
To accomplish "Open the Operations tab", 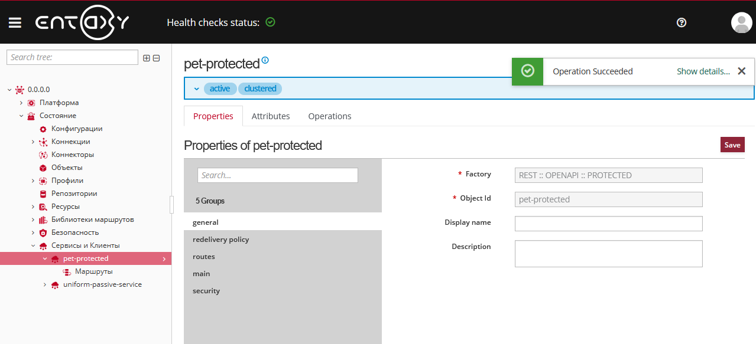I will [x=329, y=116].
